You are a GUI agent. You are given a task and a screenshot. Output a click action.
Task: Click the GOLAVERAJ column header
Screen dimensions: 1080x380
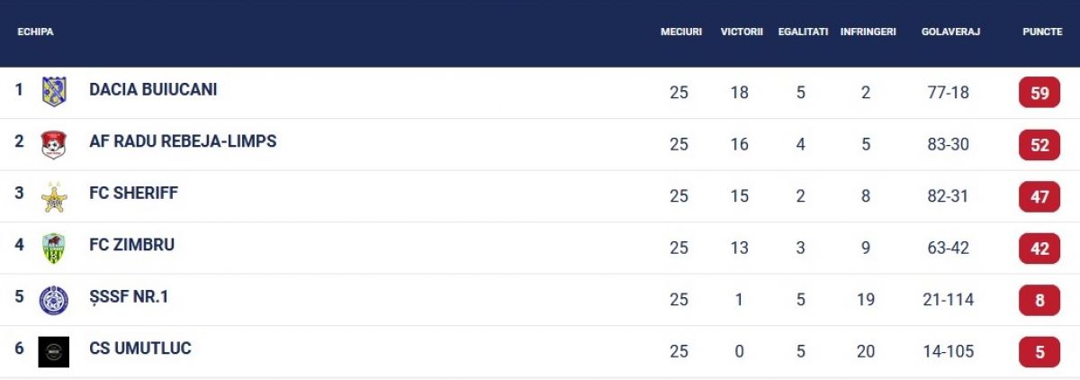(x=950, y=32)
